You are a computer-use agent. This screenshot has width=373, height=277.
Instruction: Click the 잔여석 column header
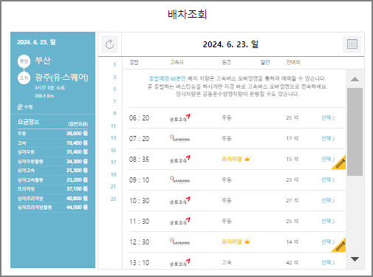(x=293, y=62)
